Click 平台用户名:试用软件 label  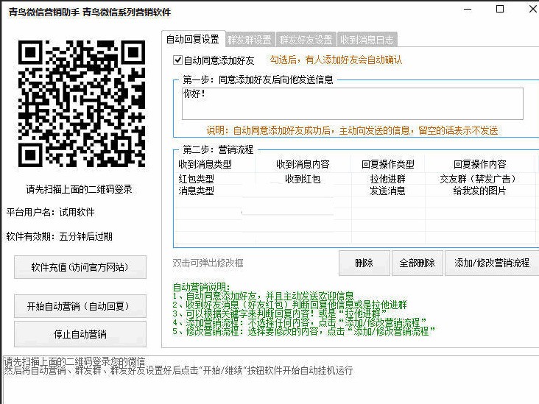point(51,212)
